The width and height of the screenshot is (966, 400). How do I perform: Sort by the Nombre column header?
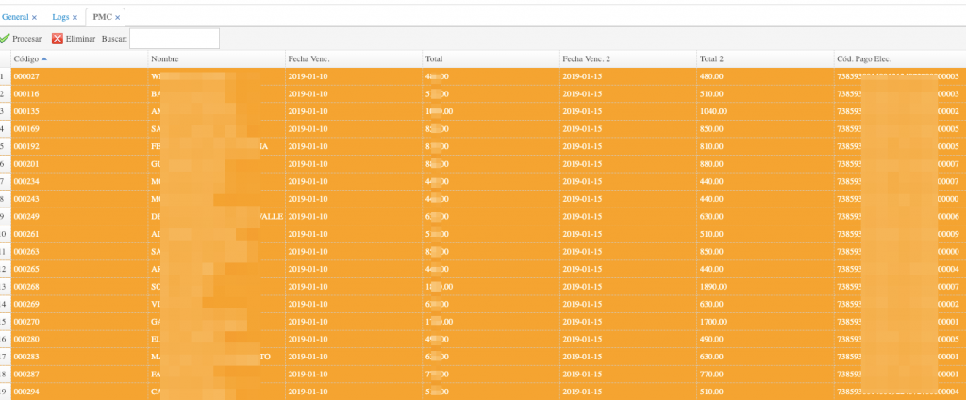[165, 58]
